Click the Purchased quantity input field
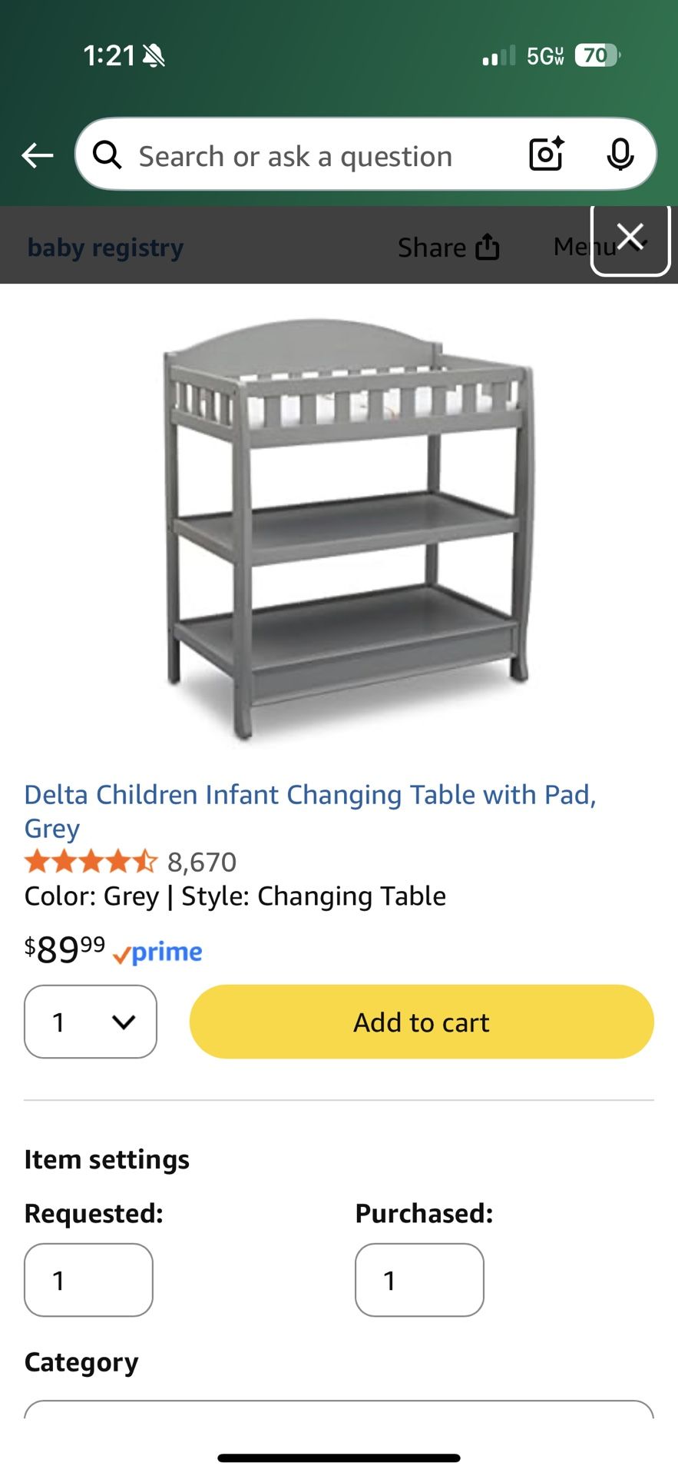The width and height of the screenshot is (678, 1476). click(419, 1280)
